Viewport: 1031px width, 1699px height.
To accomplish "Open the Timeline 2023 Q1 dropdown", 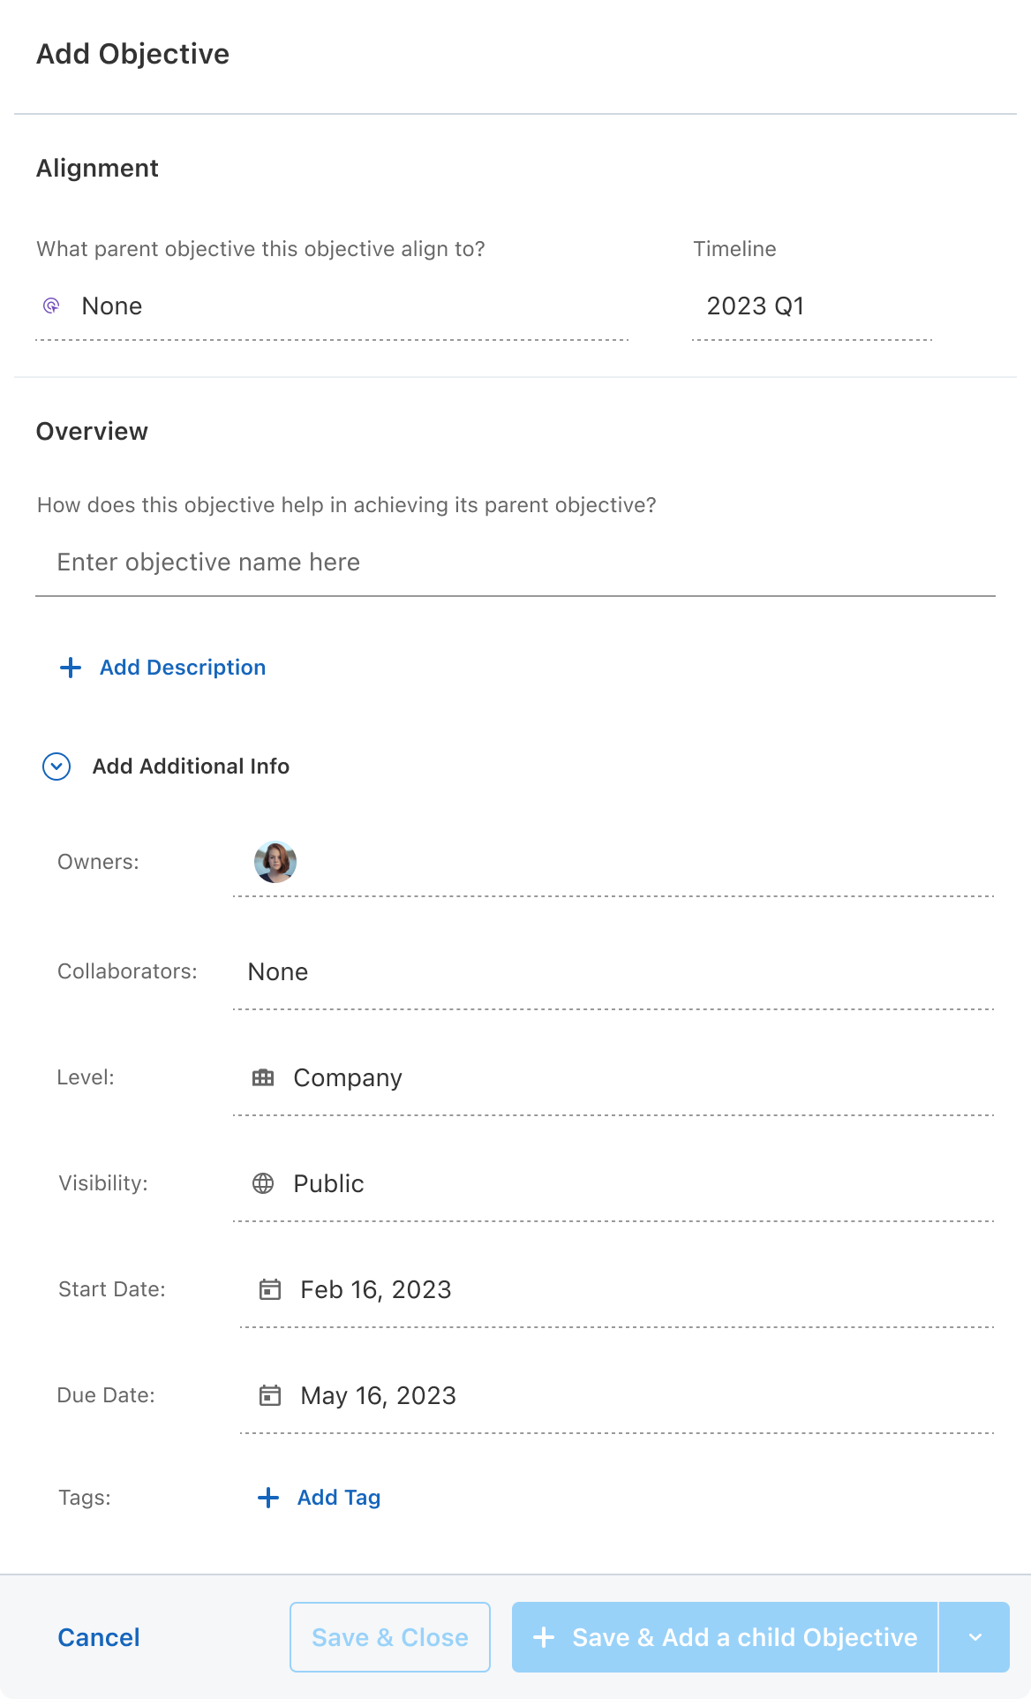I will [x=812, y=306].
